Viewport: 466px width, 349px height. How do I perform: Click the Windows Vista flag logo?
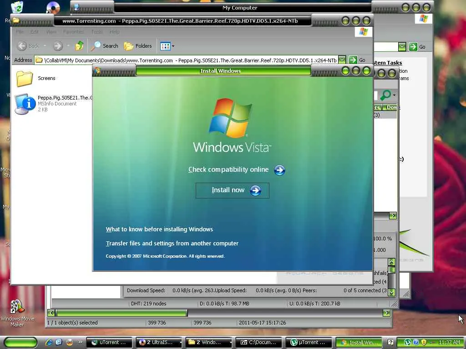pyautogui.click(x=230, y=118)
